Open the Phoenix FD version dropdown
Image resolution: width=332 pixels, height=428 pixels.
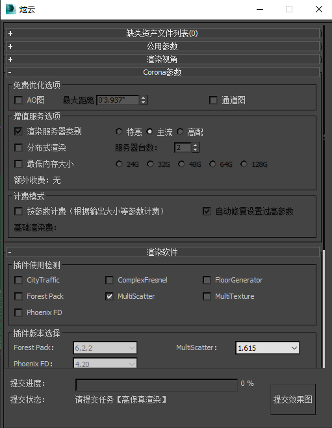click(x=105, y=363)
